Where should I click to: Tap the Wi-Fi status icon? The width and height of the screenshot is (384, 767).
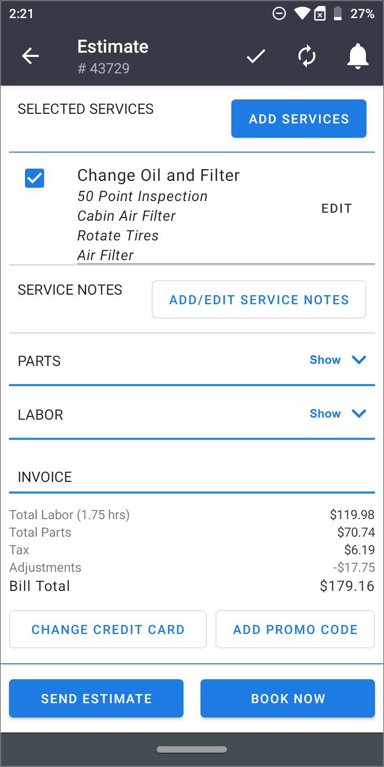click(302, 14)
